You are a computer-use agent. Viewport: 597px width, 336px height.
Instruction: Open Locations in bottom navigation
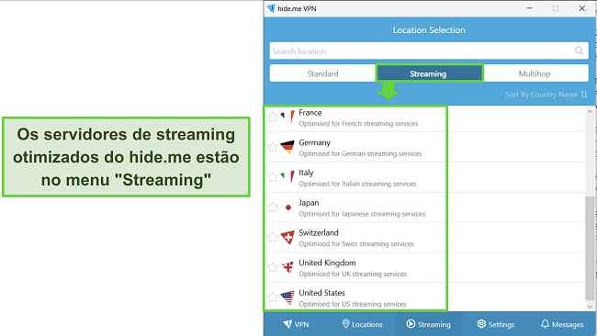363,324
